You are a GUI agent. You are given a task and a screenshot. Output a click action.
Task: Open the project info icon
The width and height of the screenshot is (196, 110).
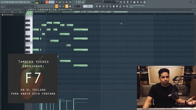[x=114, y=6]
